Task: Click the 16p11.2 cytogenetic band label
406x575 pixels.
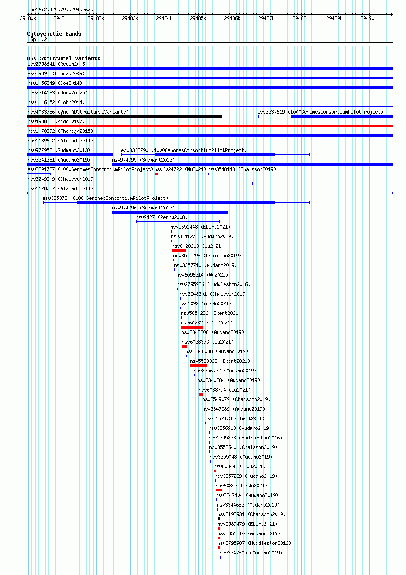Action: (x=37, y=39)
